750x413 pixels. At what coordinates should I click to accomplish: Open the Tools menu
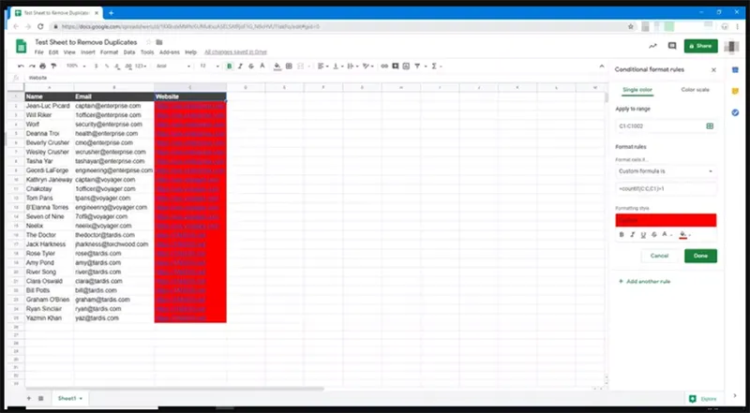(x=147, y=52)
